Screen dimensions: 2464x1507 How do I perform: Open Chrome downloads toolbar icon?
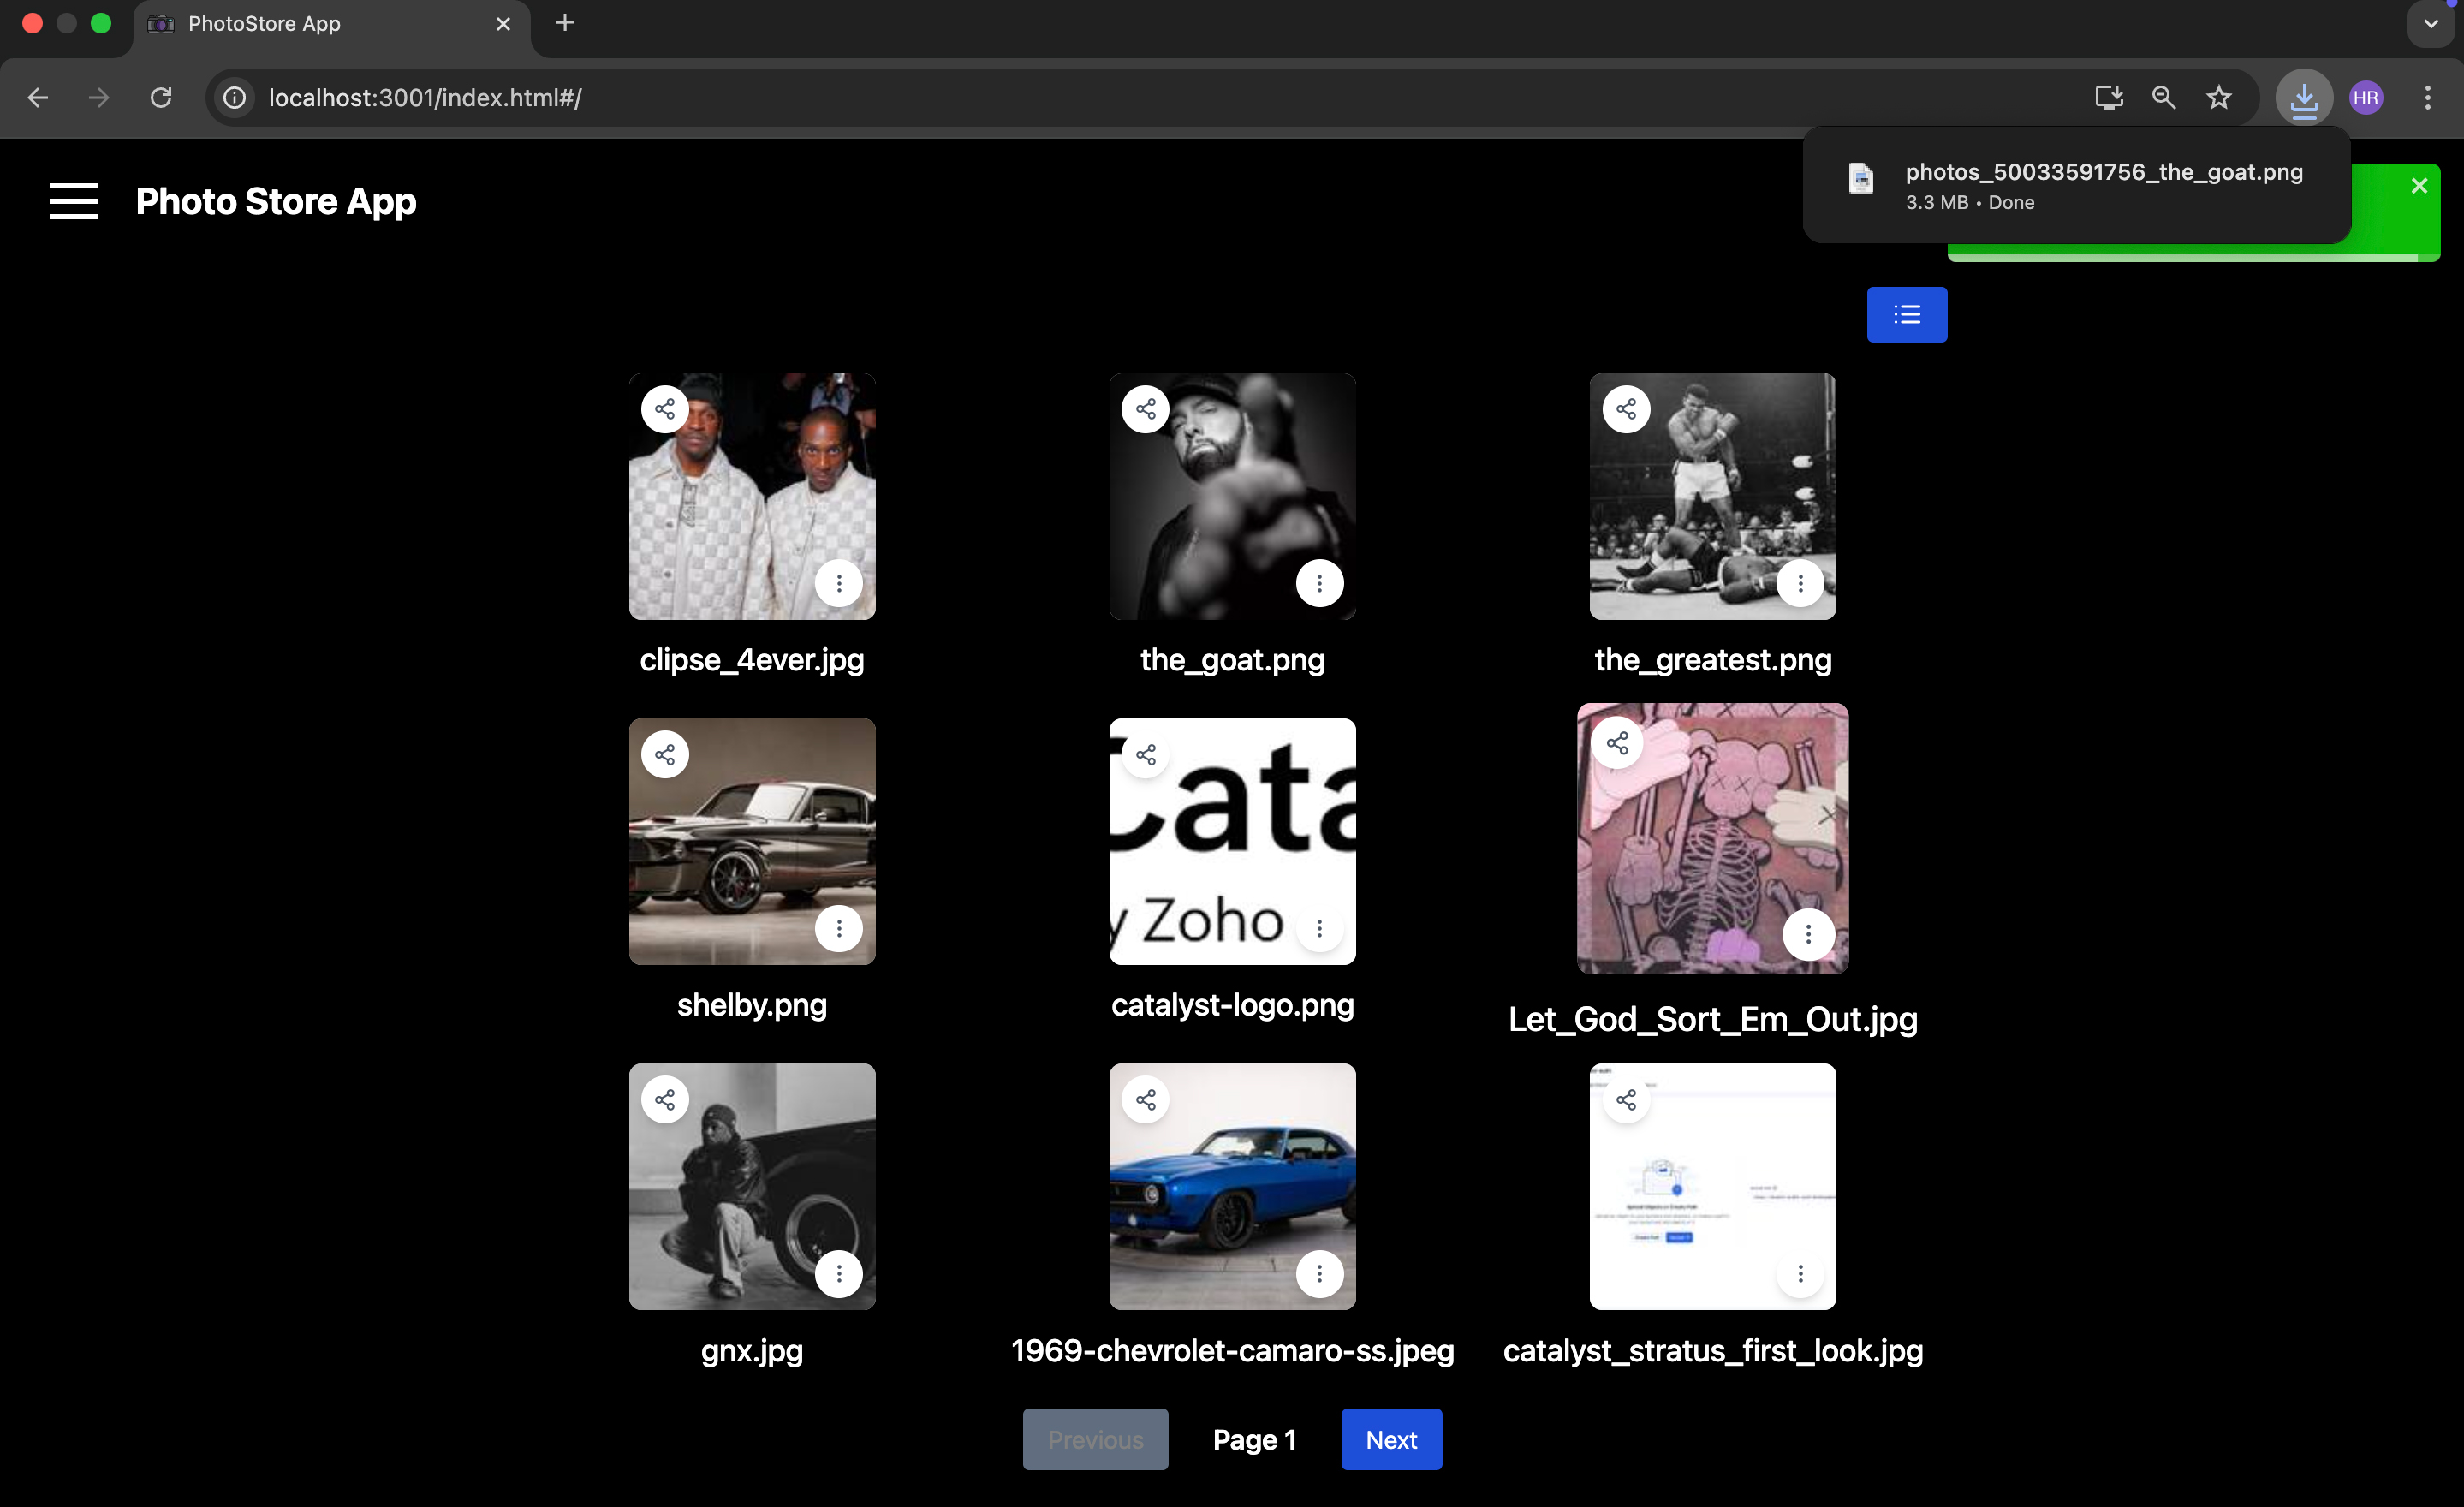[2303, 98]
